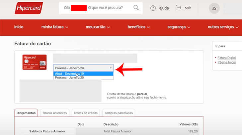
Task: Click the search magnifier icon
Action: point(136,8)
